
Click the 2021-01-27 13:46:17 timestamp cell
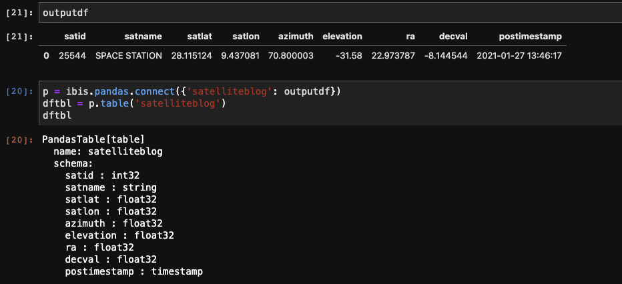click(x=519, y=56)
